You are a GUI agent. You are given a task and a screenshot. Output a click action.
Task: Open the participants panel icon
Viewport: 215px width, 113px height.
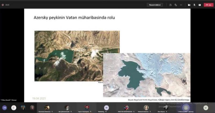[170, 5]
